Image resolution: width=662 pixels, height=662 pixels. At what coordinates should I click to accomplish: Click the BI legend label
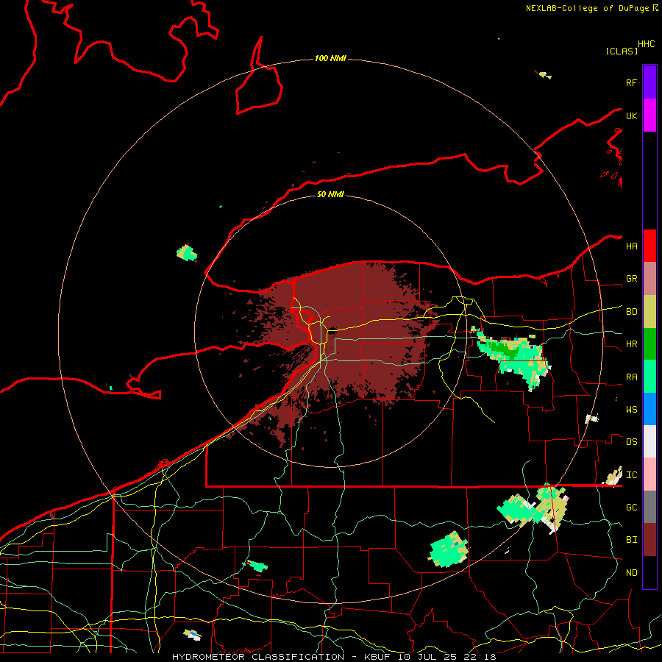(x=631, y=540)
